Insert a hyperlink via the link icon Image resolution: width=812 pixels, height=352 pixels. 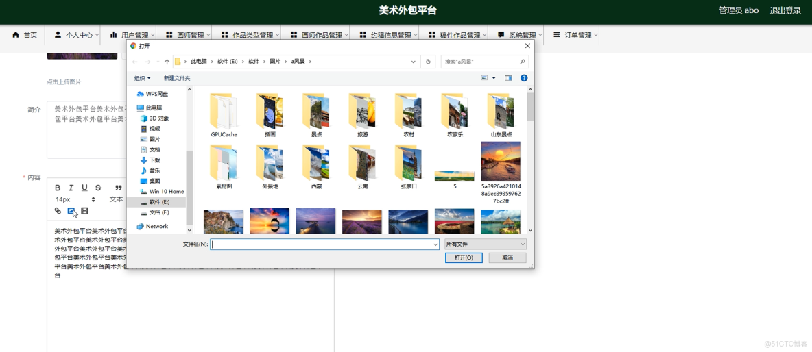click(x=58, y=211)
